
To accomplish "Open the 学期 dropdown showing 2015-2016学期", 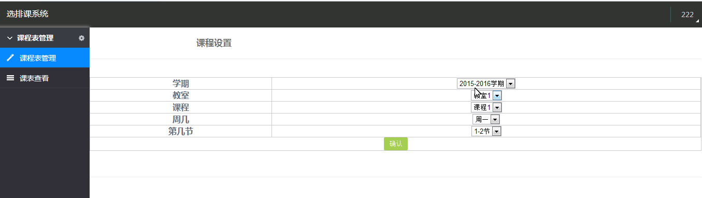I will point(486,83).
